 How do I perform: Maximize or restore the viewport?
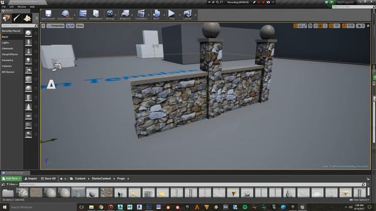368,26
